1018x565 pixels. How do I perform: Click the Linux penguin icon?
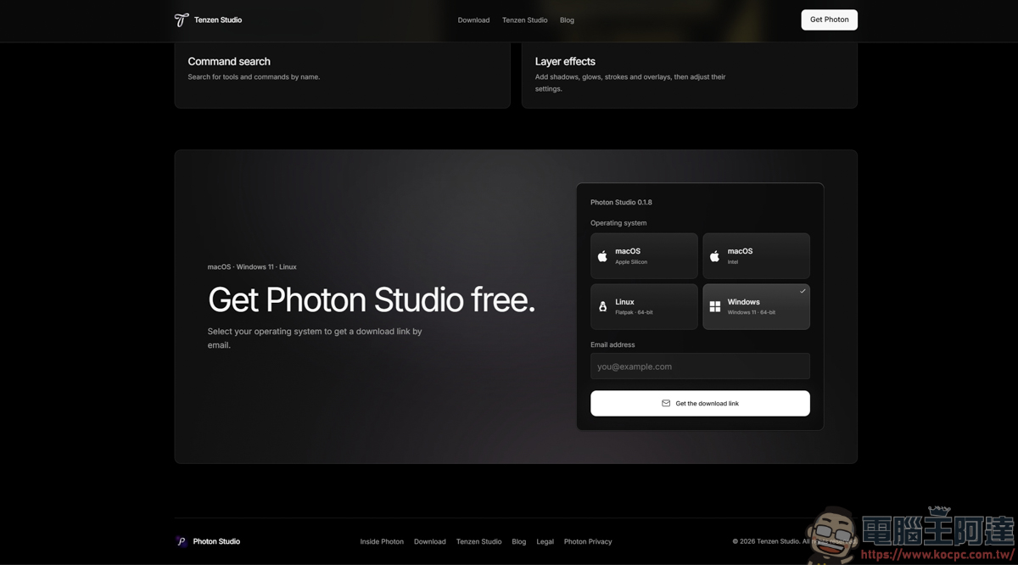coord(602,306)
